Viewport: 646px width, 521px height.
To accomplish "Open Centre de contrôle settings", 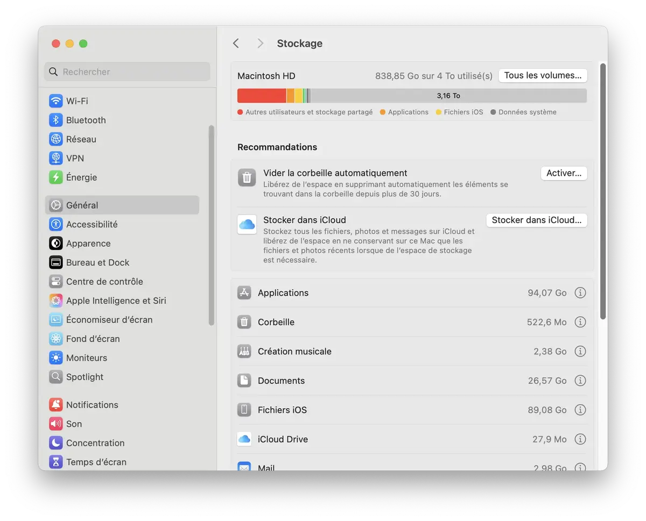I will [x=104, y=282].
